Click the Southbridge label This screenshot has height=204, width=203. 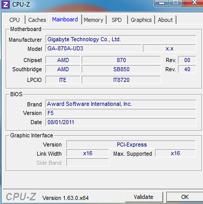[x=27, y=69]
